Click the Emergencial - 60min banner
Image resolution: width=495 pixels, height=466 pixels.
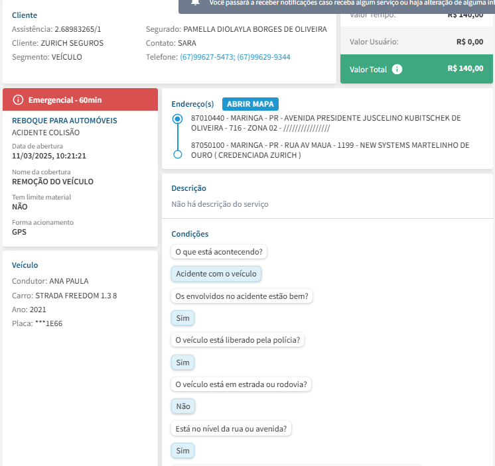(x=80, y=99)
